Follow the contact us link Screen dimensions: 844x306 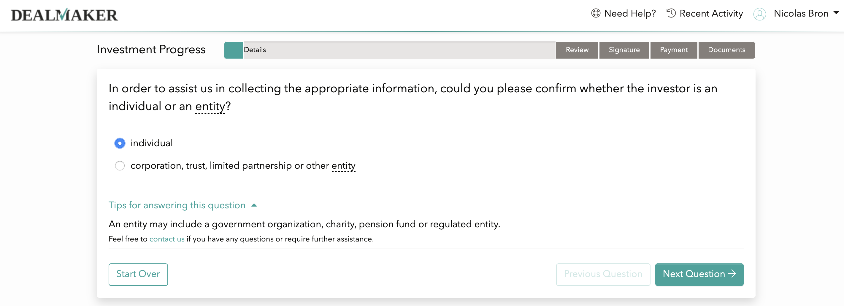click(x=167, y=239)
